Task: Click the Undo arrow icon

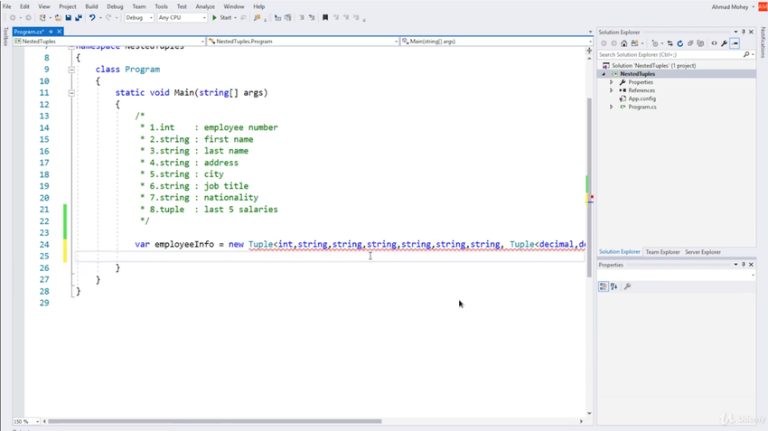Action: (x=92, y=18)
